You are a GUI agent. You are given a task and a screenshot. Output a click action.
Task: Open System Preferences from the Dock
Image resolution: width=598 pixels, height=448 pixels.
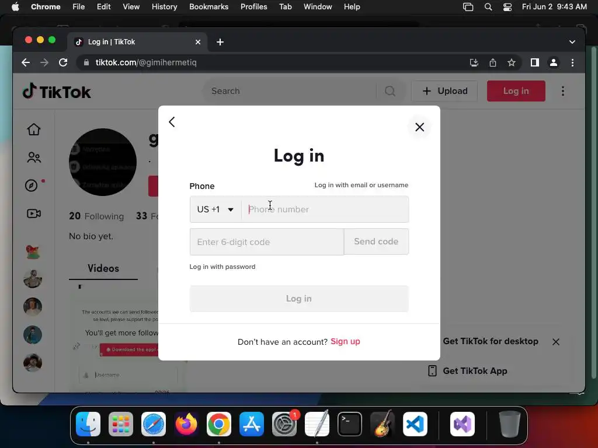pyautogui.click(x=284, y=424)
